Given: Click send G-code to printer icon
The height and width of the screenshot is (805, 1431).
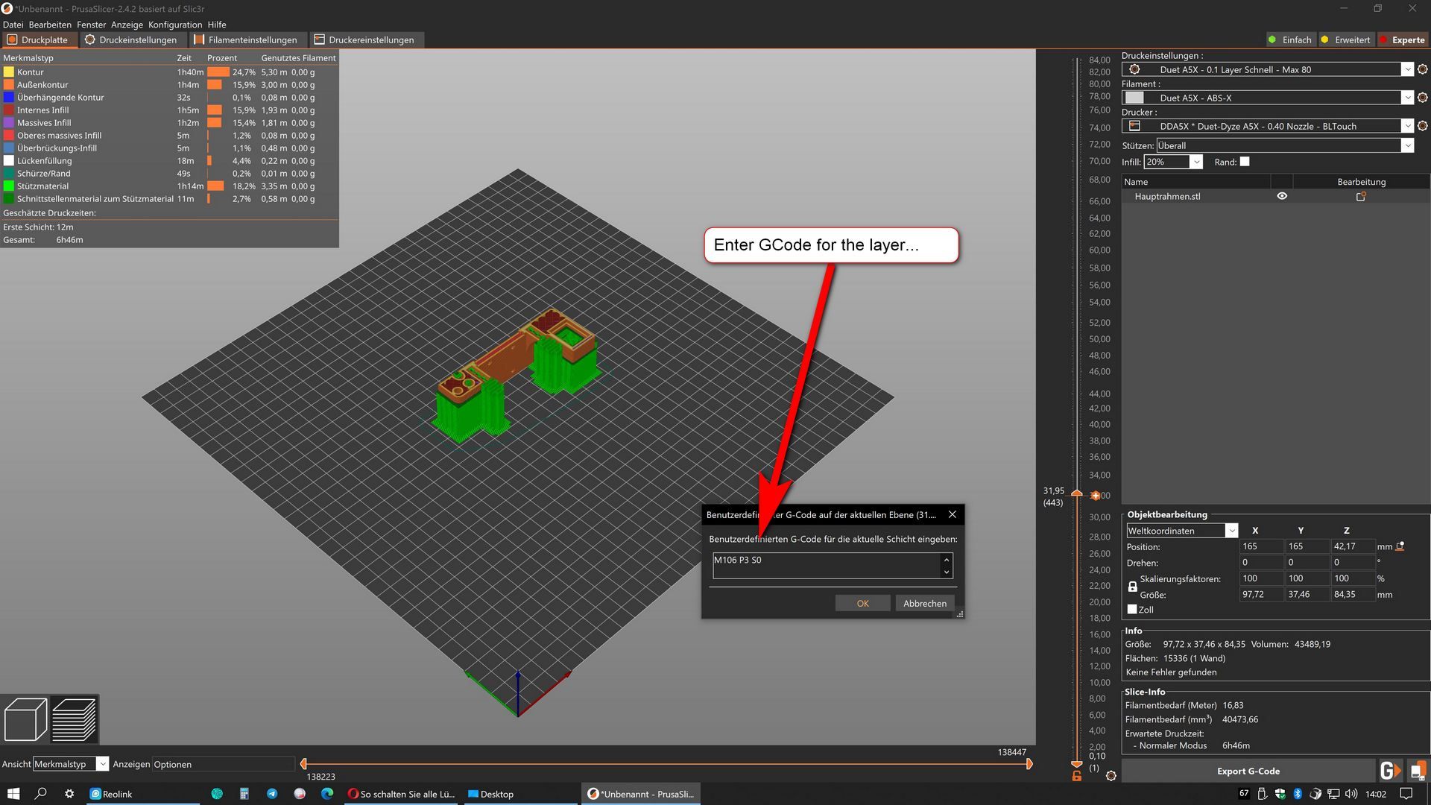Looking at the screenshot, I should pyautogui.click(x=1390, y=771).
